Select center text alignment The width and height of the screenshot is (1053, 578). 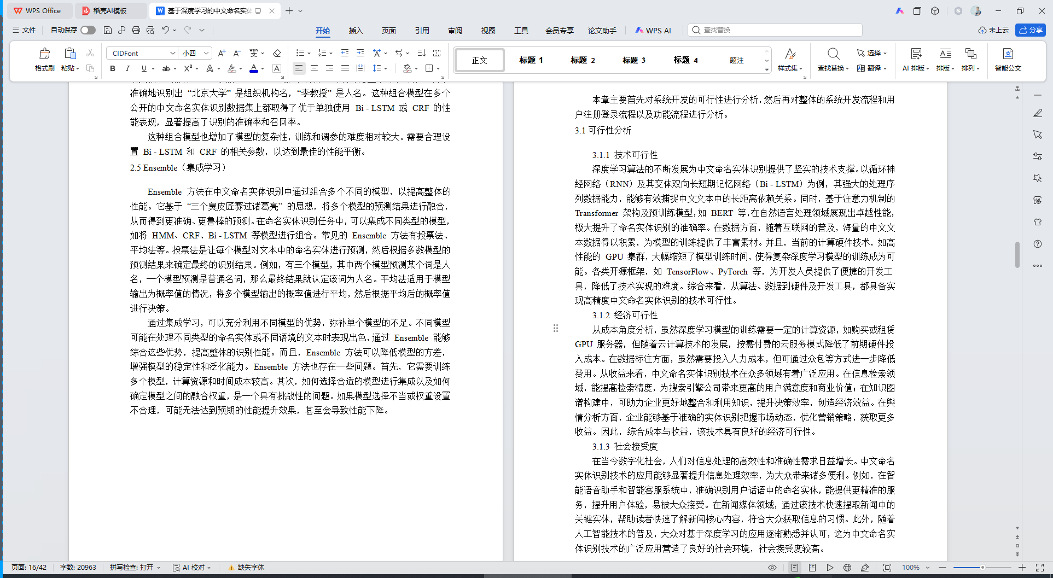click(x=314, y=68)
